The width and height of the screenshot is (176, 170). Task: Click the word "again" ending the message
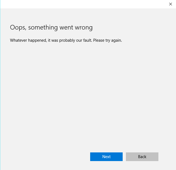(116, 40)
